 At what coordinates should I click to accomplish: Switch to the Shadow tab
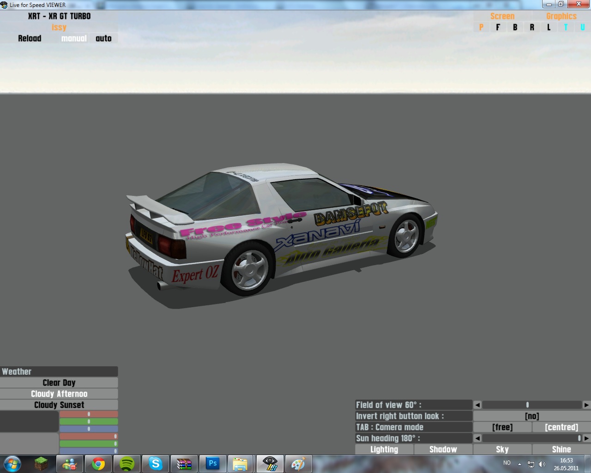coord(443,449)
